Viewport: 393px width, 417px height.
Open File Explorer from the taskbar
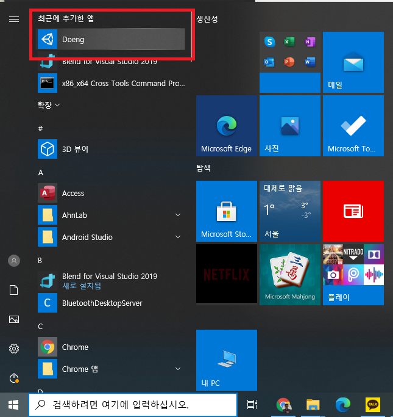[313, 405]
